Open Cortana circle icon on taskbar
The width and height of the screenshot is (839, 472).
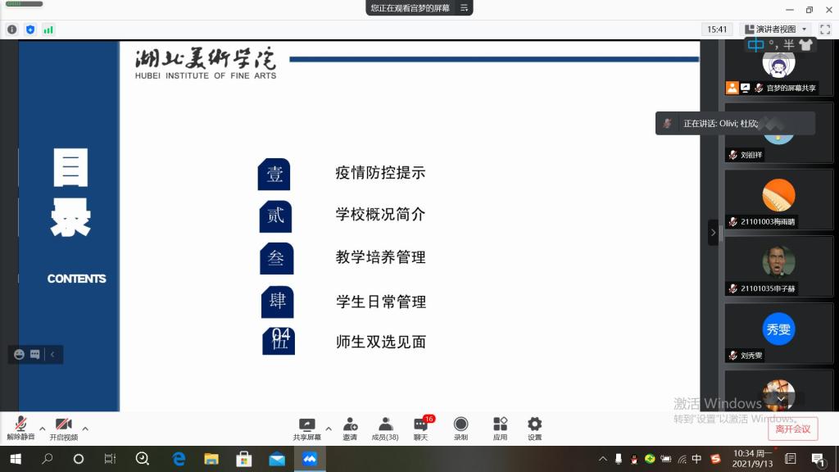pyautogui.click(x=78, y=459)
